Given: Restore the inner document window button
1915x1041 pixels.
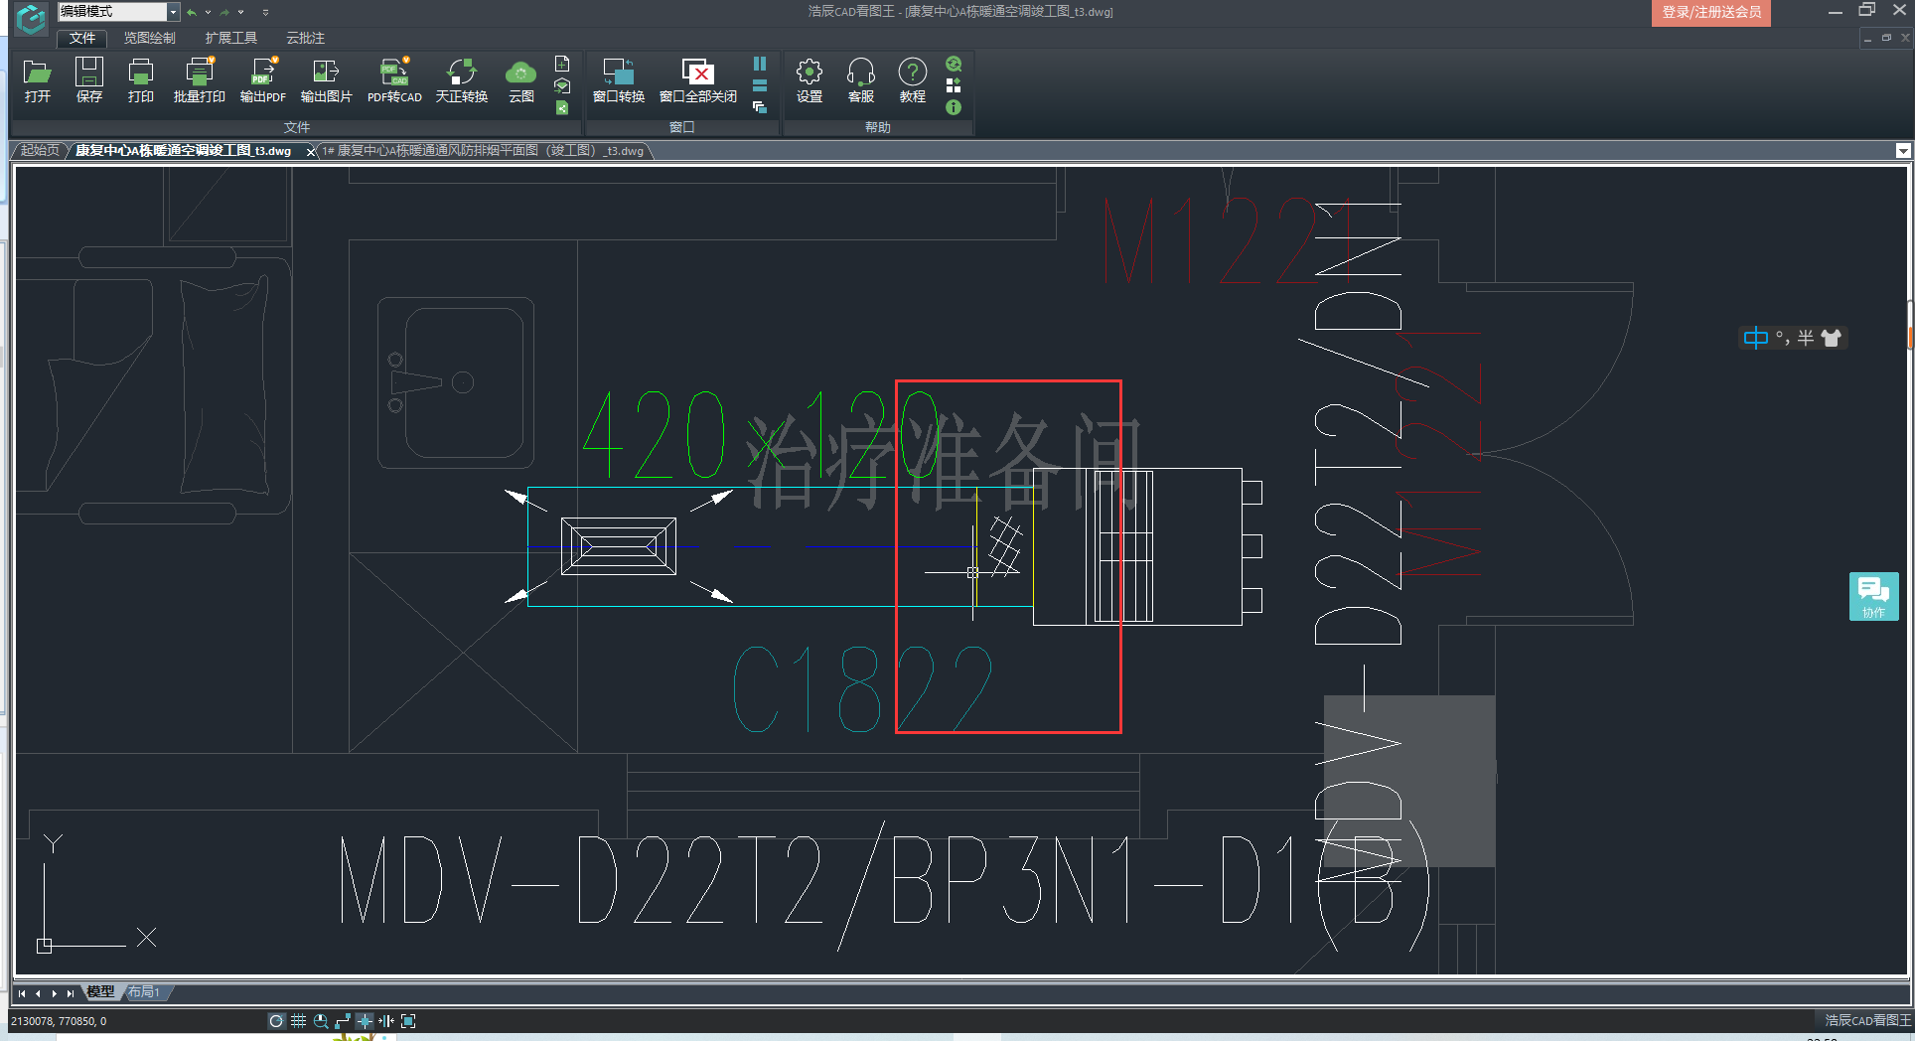Looking at the screenshot, I should (1886, 38).
